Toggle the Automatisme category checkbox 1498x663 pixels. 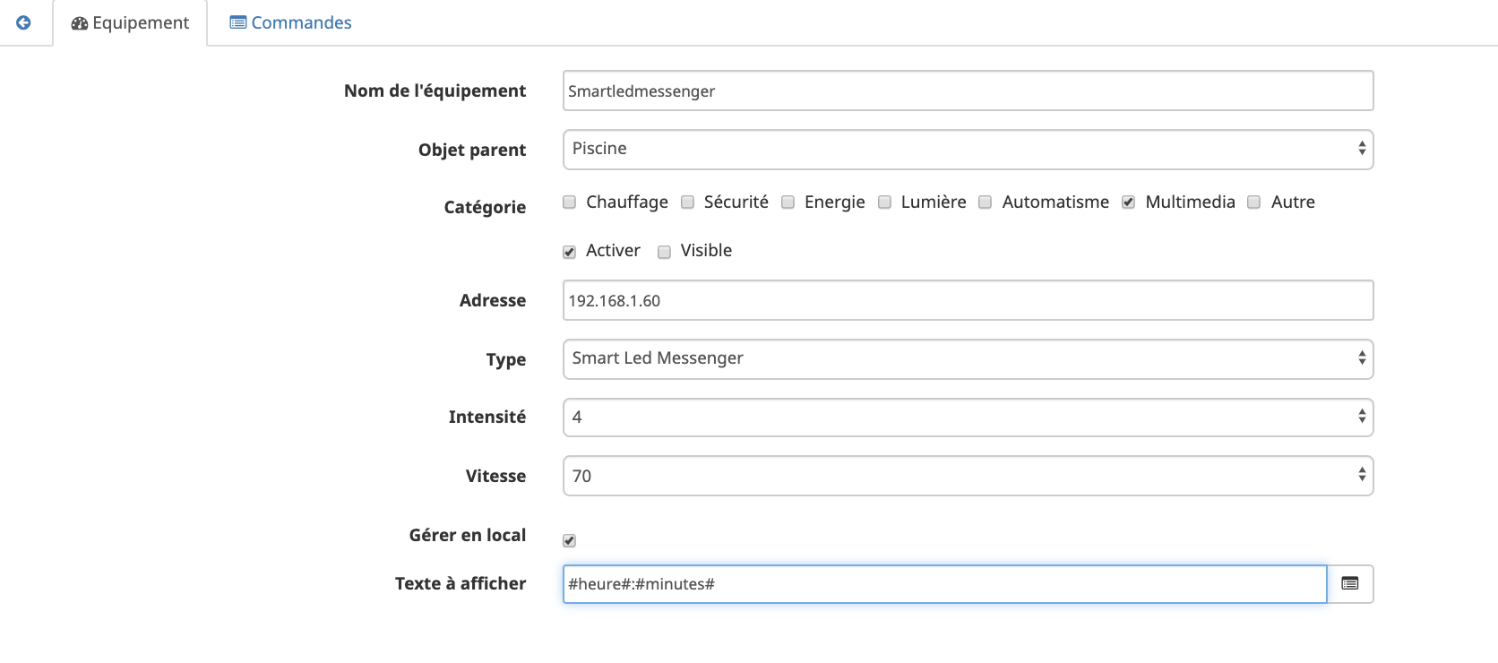tap(985, 202)
